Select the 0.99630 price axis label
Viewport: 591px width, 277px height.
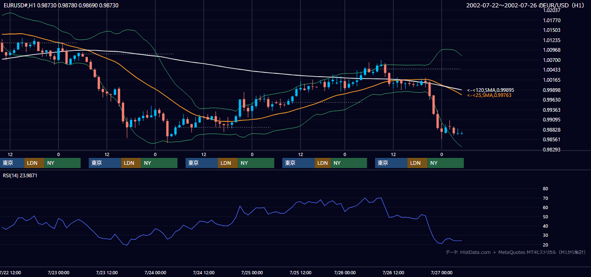552,100
